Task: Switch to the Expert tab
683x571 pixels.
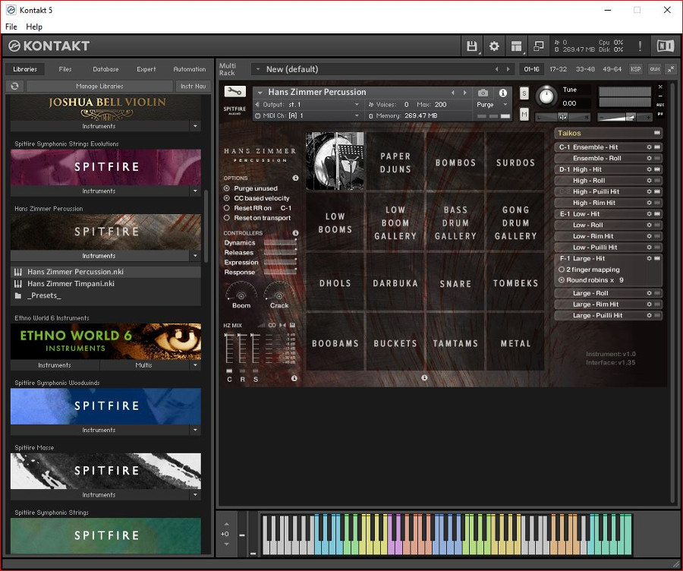Action: coord(146,69)
